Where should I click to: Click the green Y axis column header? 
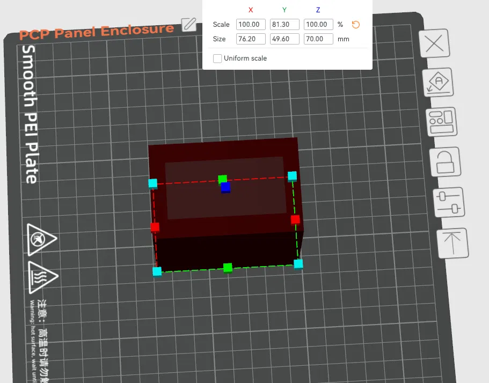pos(284,10)
